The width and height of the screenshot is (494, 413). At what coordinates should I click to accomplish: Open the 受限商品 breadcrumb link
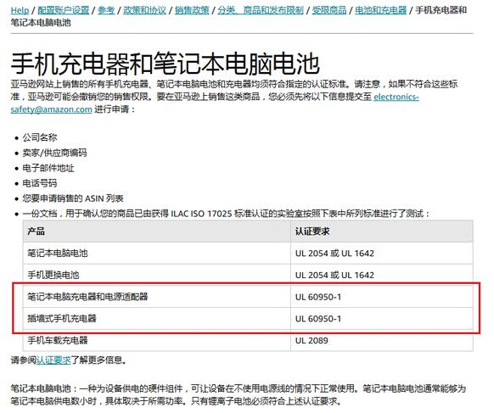click(329, 10)
